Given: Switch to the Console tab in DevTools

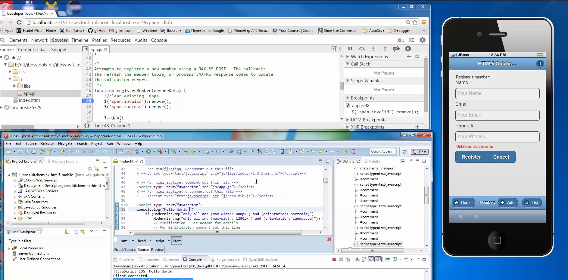Looking at the screenshot, I should [x=159, y=40].
